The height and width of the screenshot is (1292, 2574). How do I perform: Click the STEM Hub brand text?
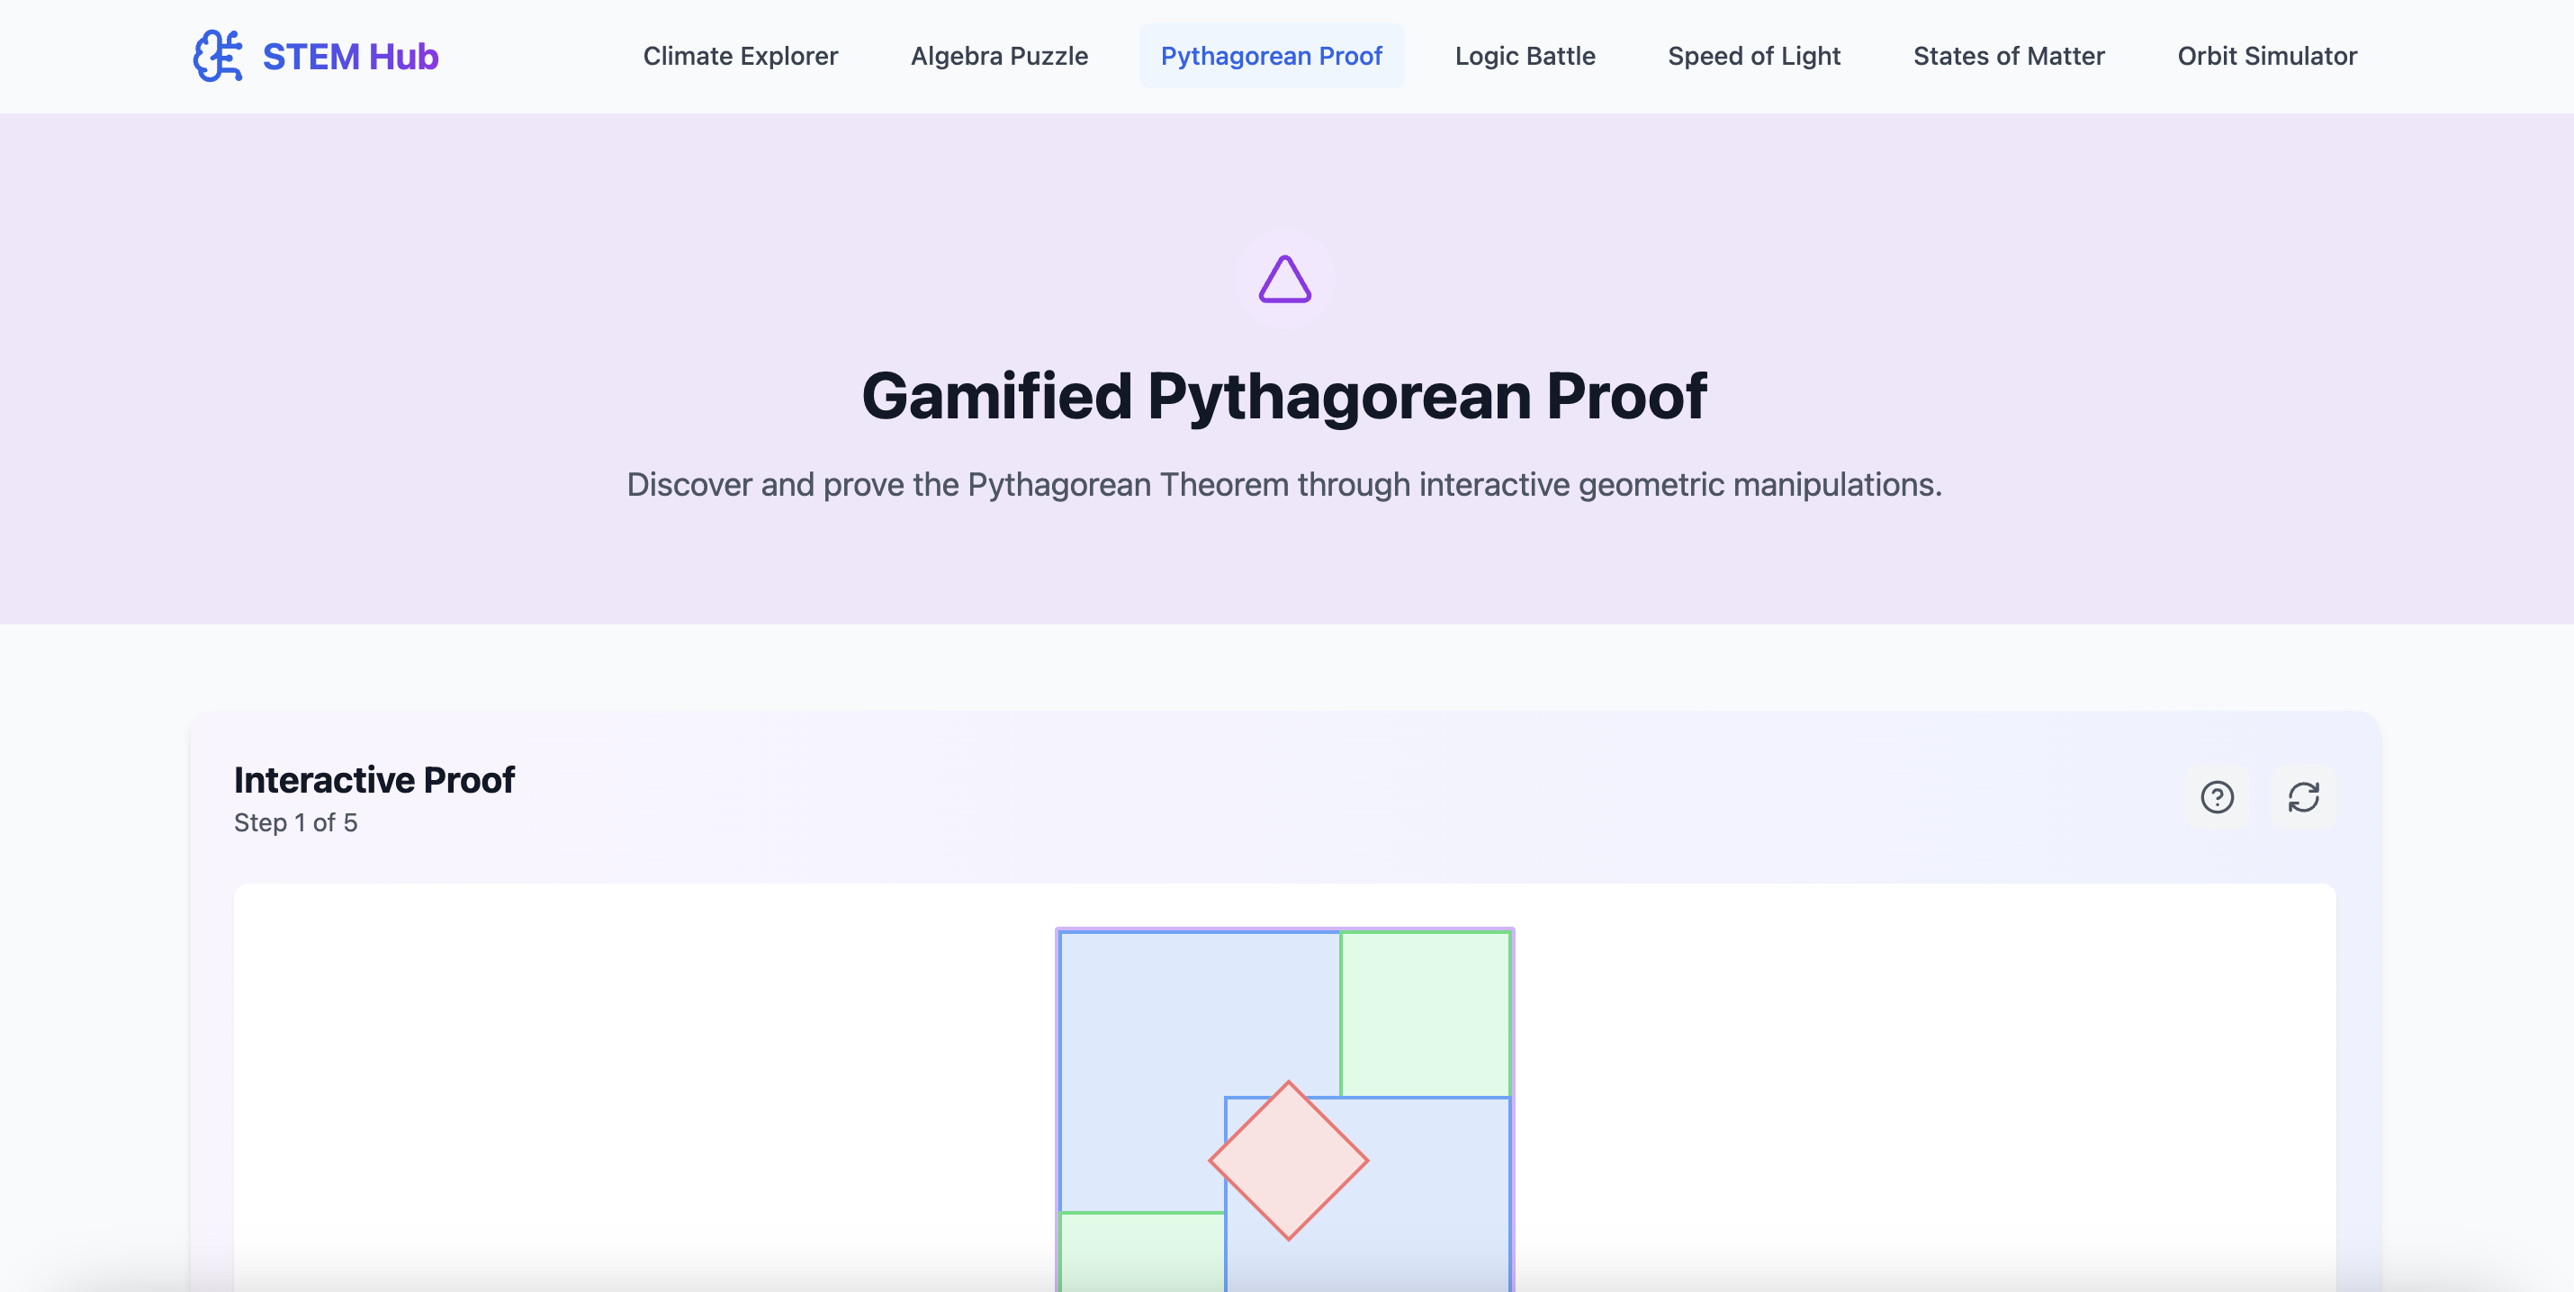pyautogui.click(x=350, y=56)
